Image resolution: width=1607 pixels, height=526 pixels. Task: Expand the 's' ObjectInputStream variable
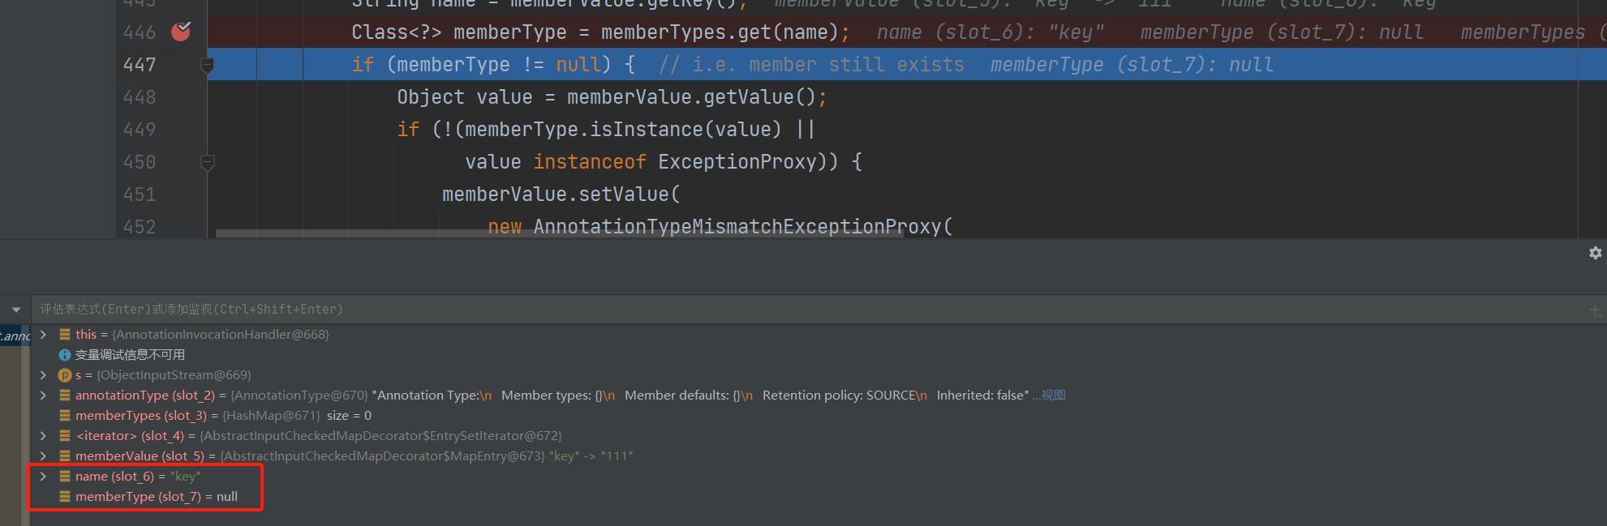[x=43, y=375]
